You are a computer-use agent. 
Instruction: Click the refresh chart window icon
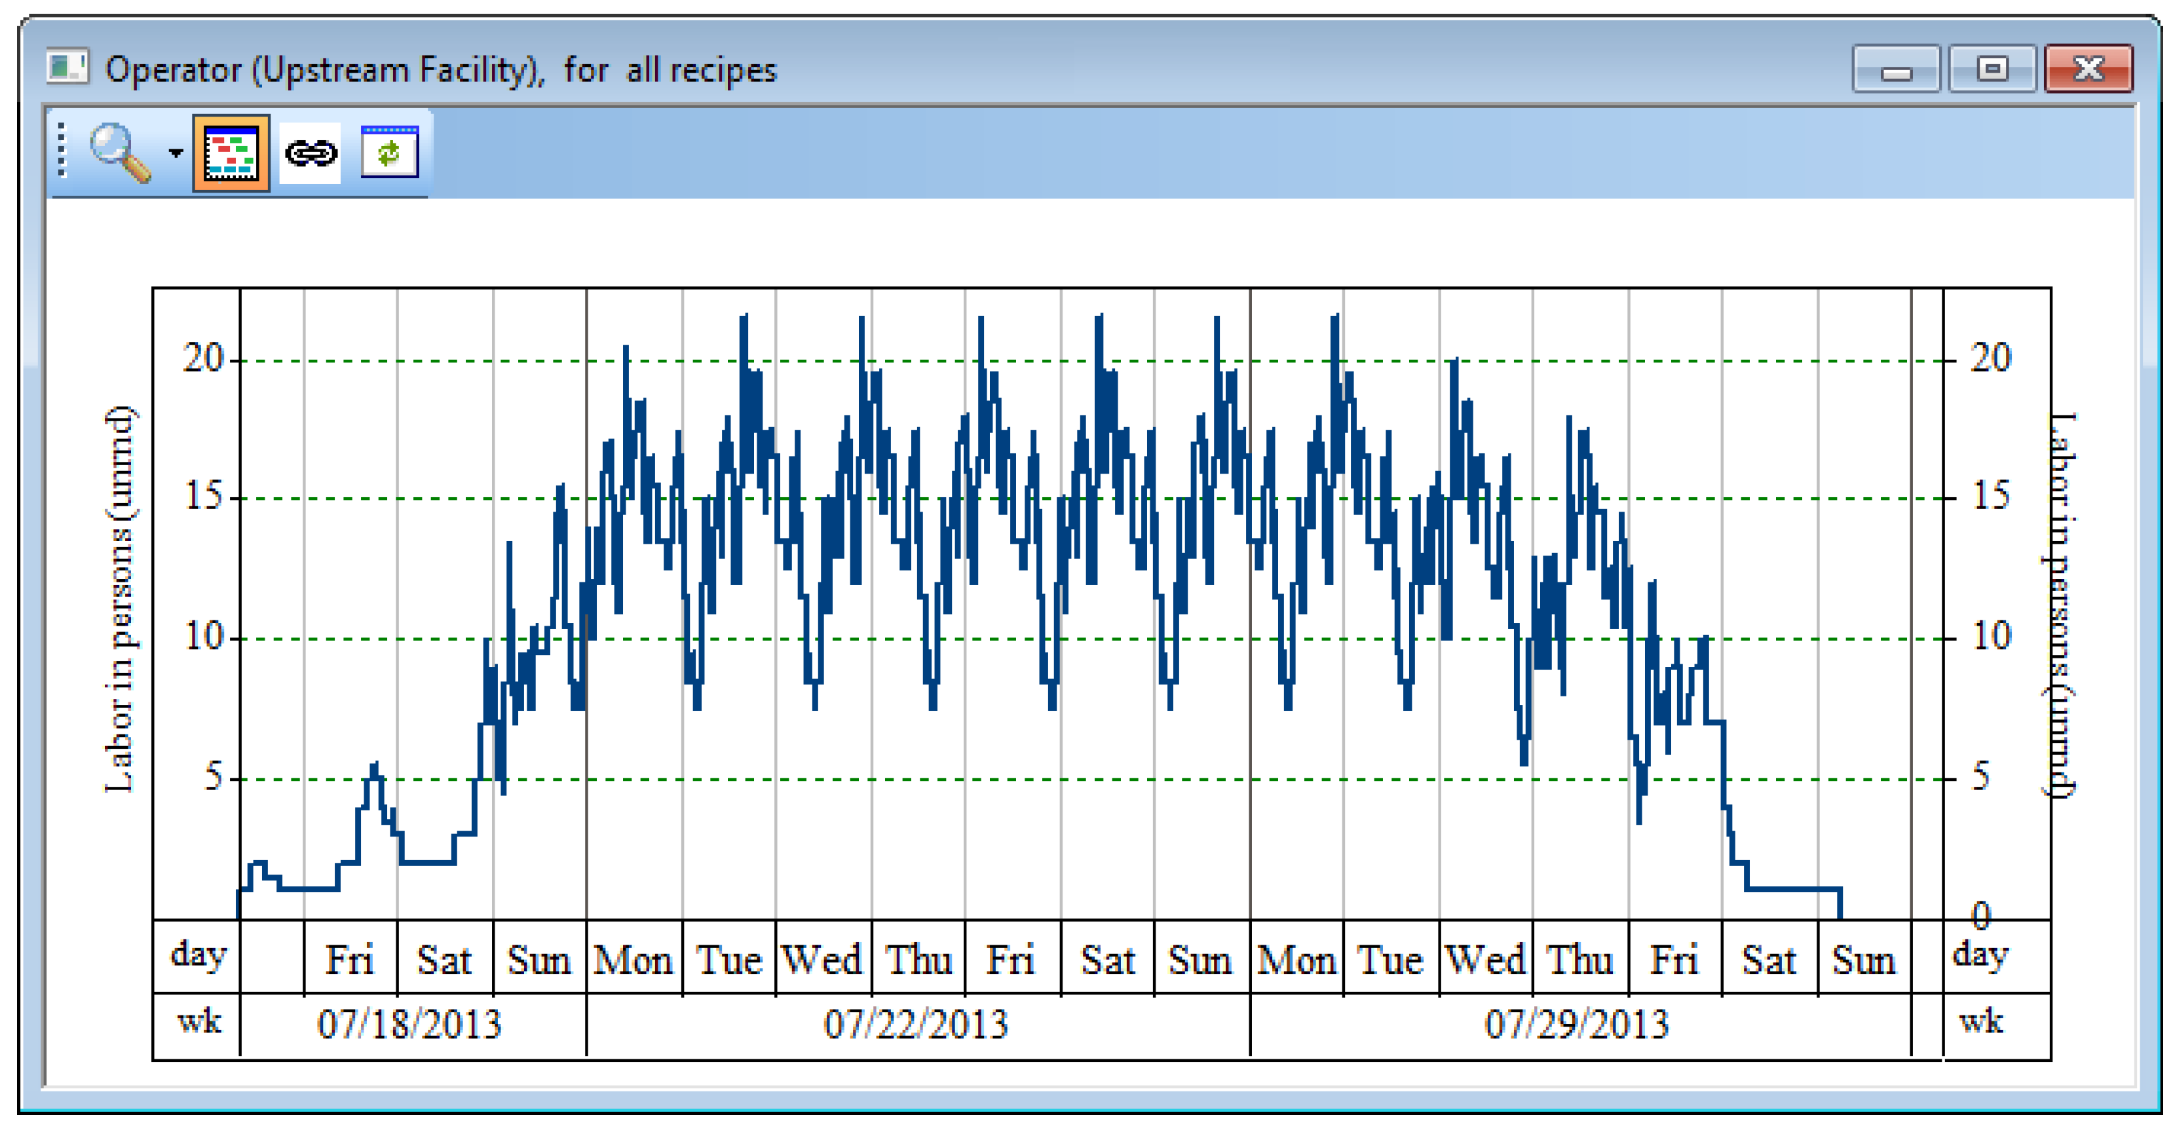click(x=389, y=153)
